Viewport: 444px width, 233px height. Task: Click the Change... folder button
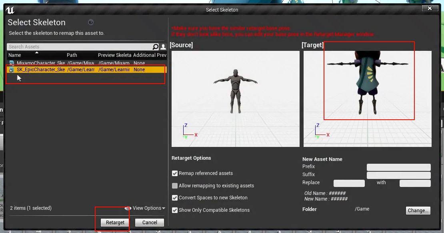click(418, 210)
